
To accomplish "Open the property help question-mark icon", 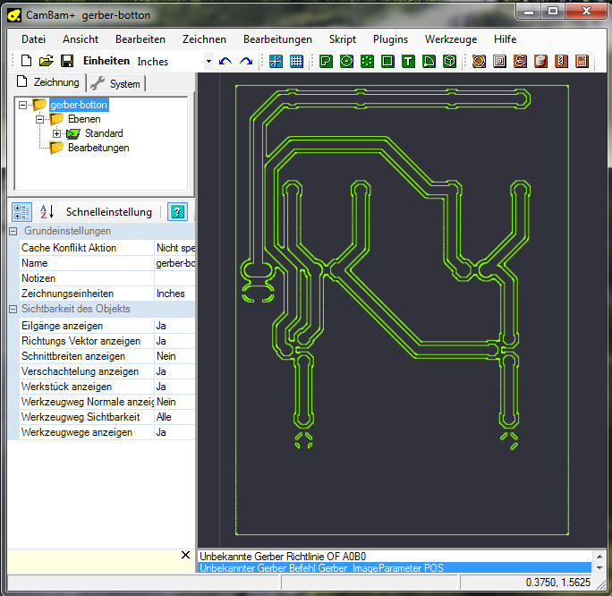I will click(178, 212).
